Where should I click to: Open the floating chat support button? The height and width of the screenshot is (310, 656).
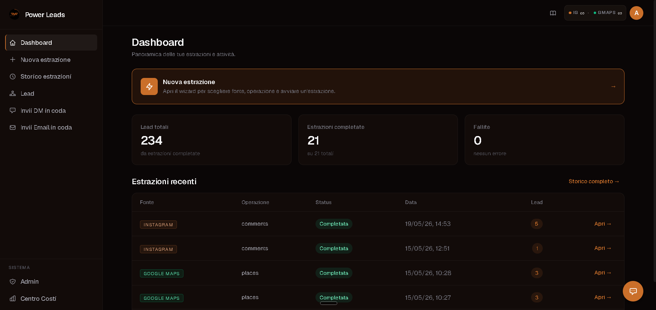coord(633,291)
